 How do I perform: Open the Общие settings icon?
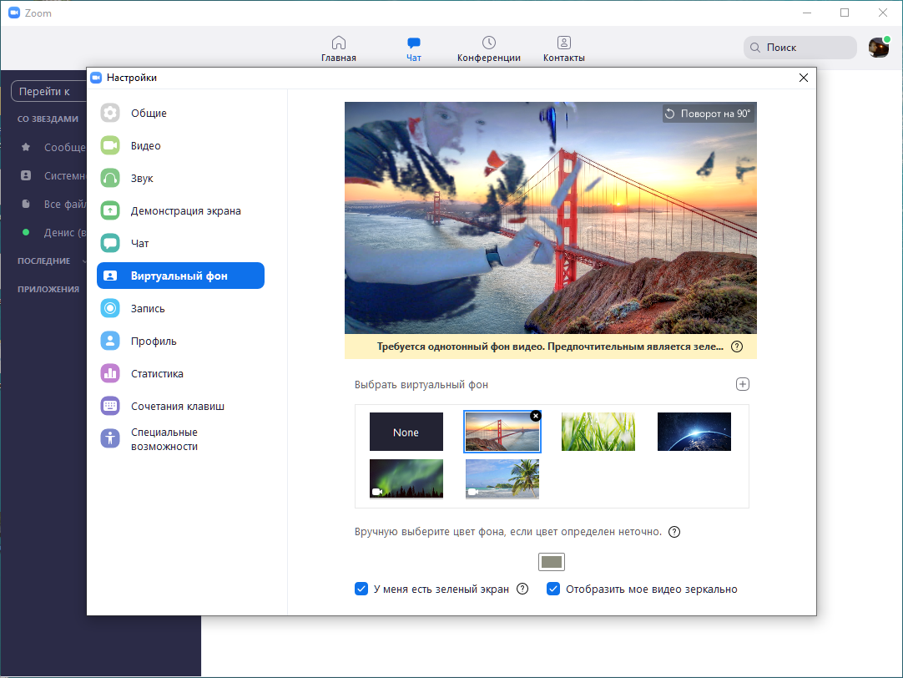110,113
